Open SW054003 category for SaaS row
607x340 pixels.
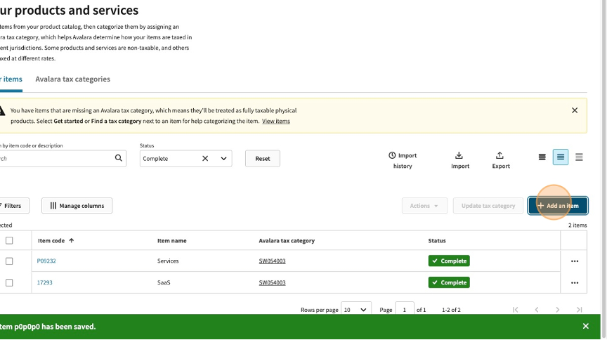(272, 282)
